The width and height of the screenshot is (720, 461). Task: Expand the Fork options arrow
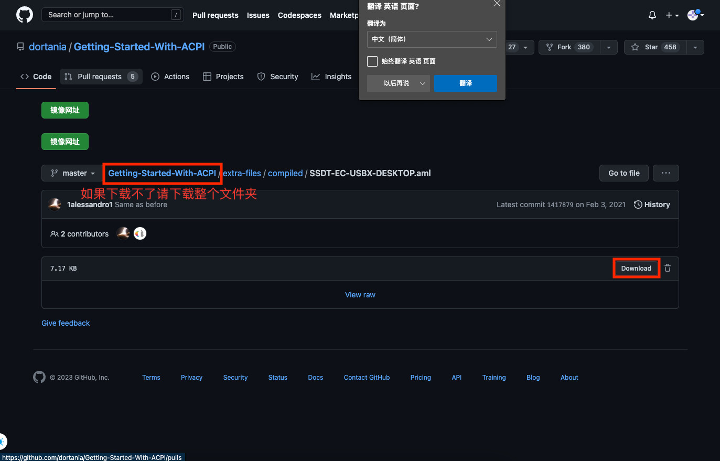tap(609, 47)
